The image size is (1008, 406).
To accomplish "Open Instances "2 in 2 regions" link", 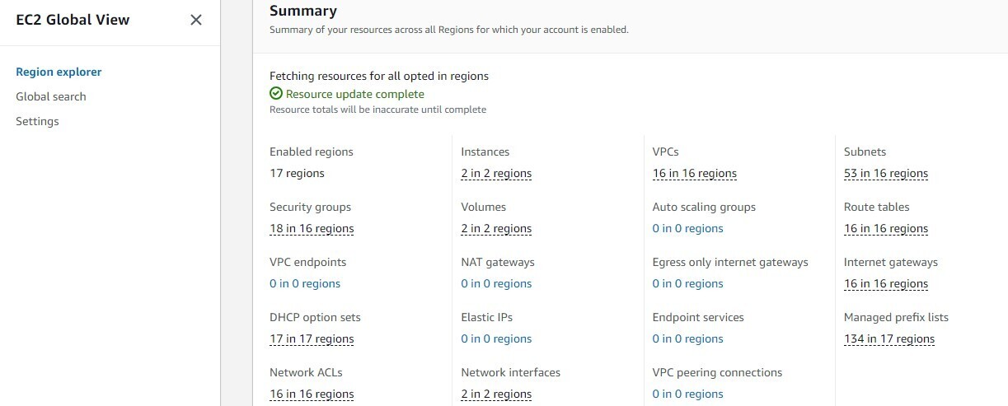I will [496, 174].
